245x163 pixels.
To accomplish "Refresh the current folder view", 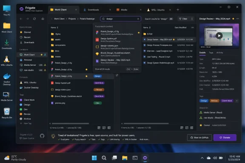I will click(x=34, y=19).
